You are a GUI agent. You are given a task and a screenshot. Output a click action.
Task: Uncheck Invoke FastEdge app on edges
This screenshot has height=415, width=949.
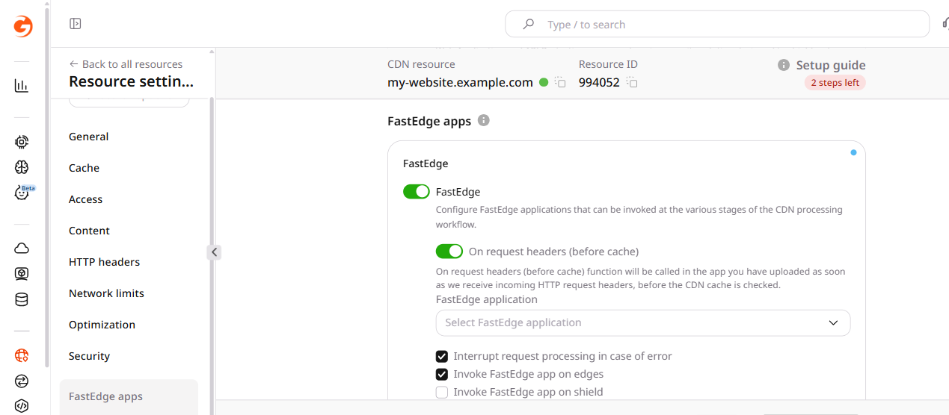pos(442,374)
